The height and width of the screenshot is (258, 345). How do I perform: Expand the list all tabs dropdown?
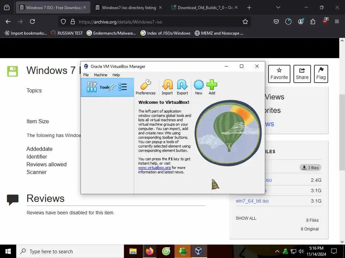tap(278, 7)
